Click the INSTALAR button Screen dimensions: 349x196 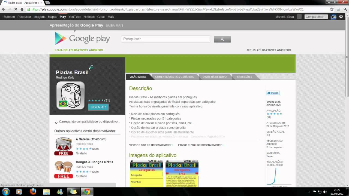[98, 107]
